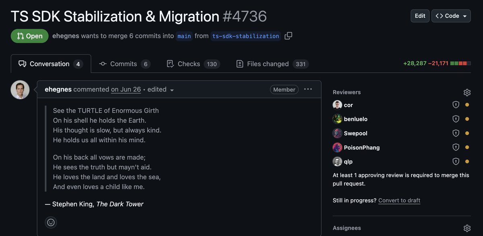
Task: Click the +28,287 additions count
Action: click(415, 64)
